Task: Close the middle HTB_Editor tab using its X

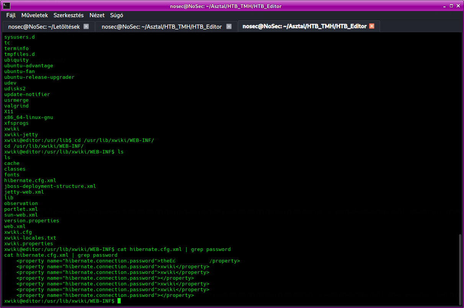Action: click(229, 26)
